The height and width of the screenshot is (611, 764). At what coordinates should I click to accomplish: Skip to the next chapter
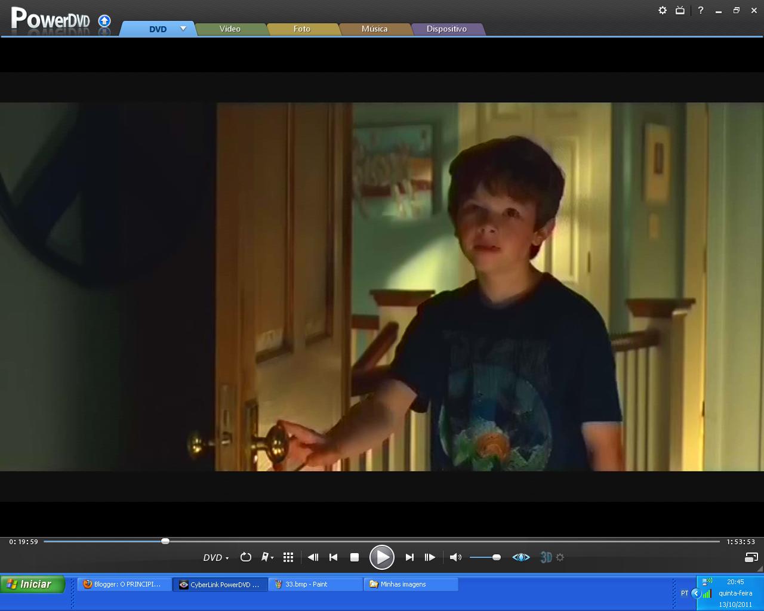(409, 557)
